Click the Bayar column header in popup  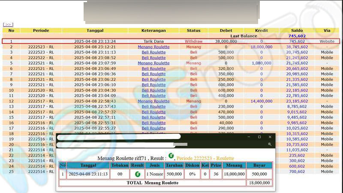[259, 165]
